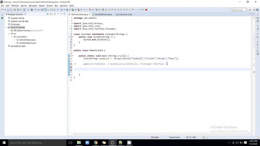Minimize the Package Explorer view
The width and height of the screenshot is (260, 146).
pyautogui.click(x=61, y=14)
